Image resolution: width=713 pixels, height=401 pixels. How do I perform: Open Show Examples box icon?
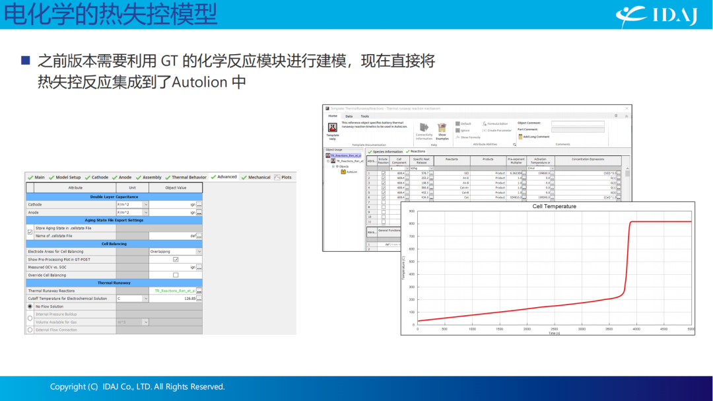pyautogui.click(x=442, y=128)
